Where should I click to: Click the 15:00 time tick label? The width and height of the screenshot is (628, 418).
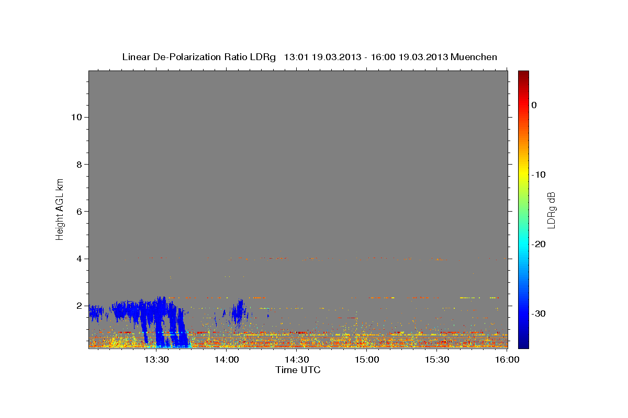click(x=367, y=360)
